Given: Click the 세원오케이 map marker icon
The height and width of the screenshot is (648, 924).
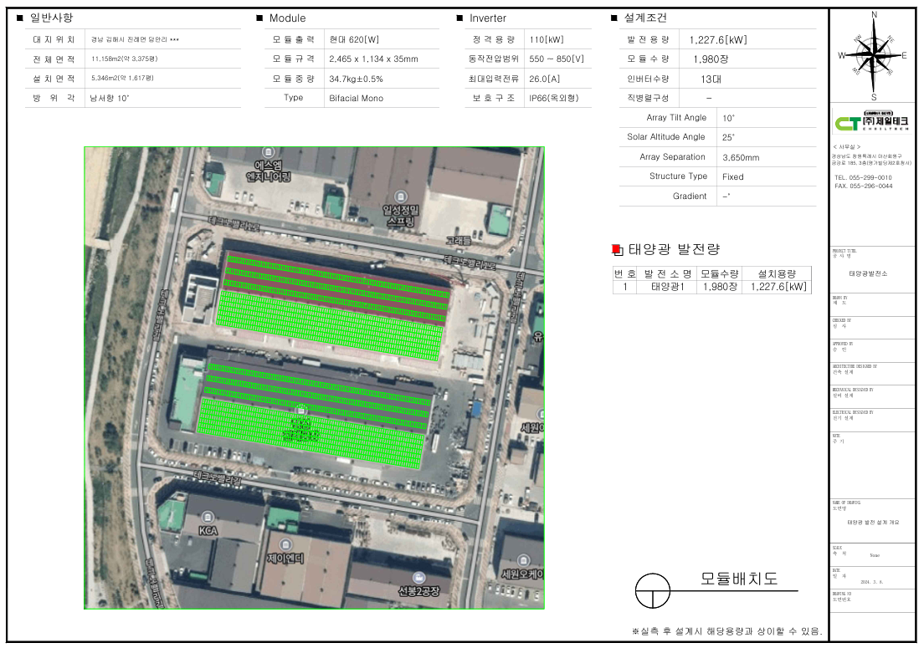Looking at the screenshot, I should tap(525, 559).
